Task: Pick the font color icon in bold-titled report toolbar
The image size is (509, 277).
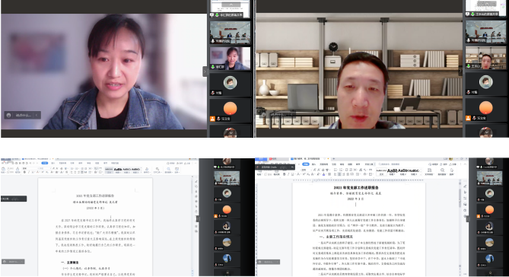Action: 323,174
